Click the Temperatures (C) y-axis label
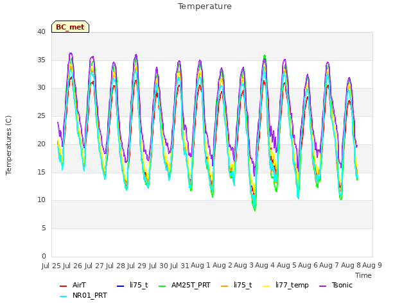Image resolution: width=411 pixels, height=308 pixels. point(8,145)
